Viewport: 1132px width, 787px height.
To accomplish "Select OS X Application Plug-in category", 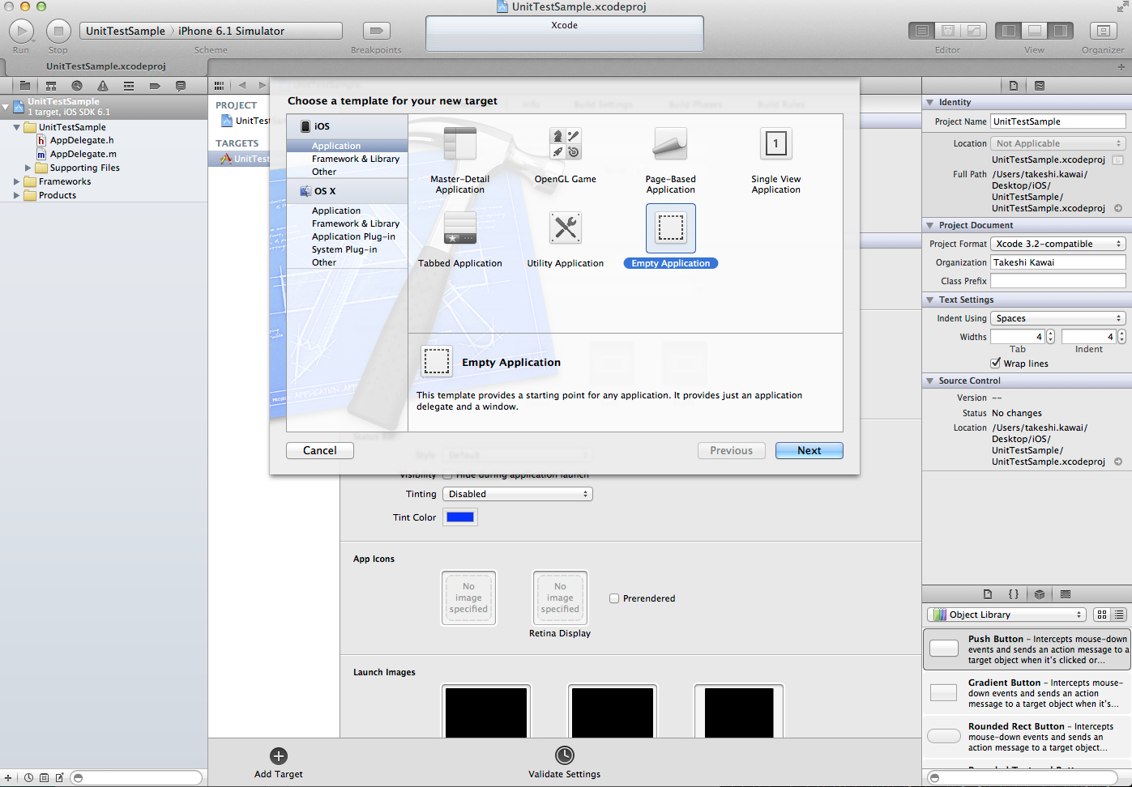I will coord(353,236).
